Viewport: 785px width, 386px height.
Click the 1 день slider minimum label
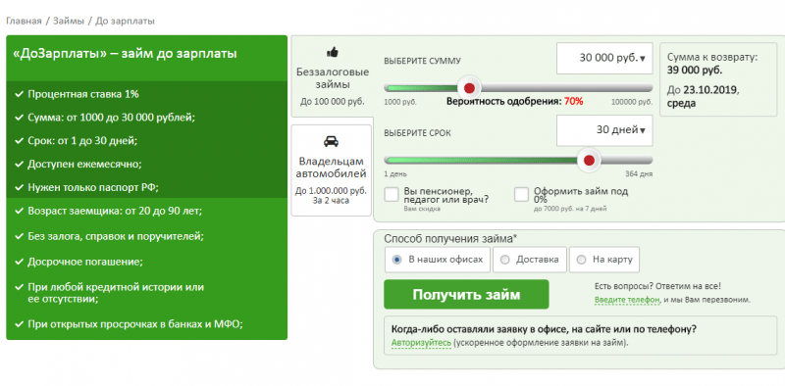[395, 174]
